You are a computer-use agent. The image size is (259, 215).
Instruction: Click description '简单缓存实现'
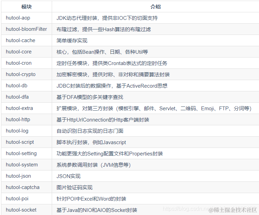[72, 41]
